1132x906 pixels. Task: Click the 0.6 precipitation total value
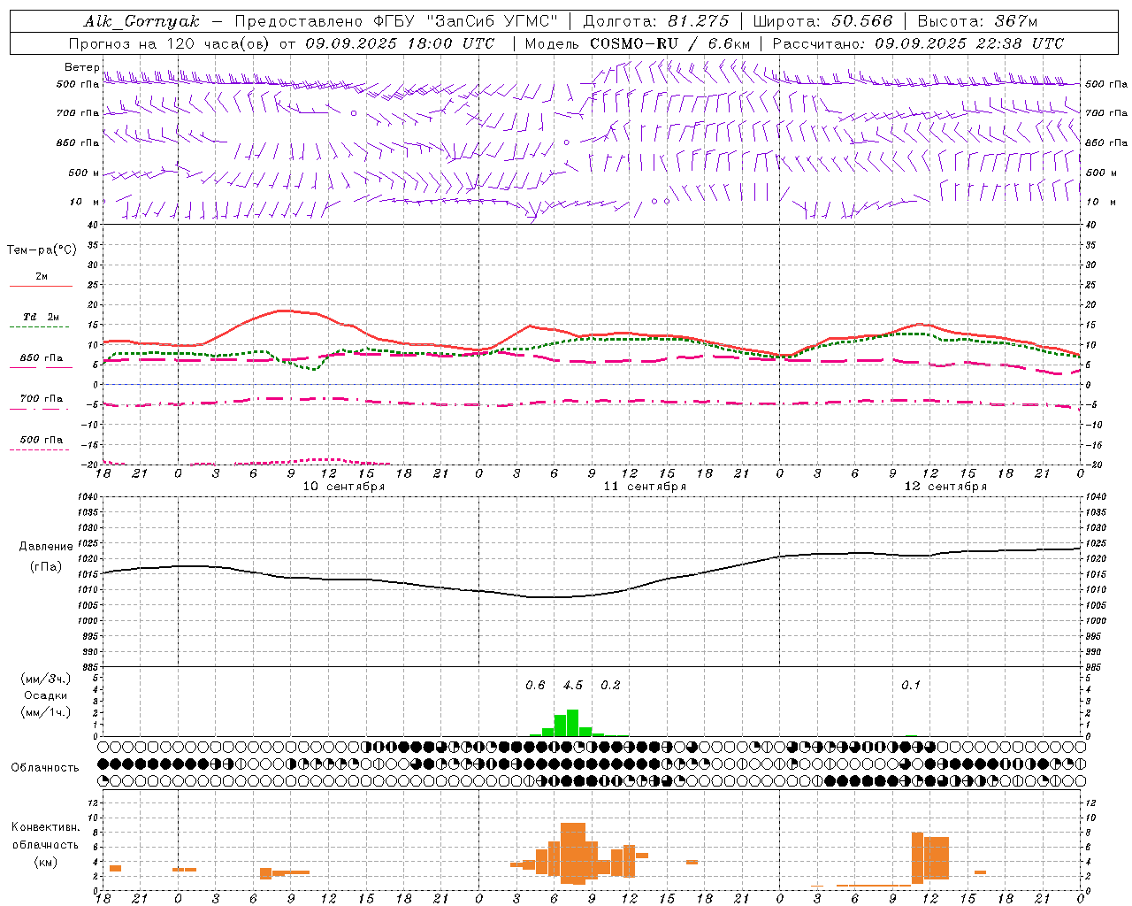(535, 686)
